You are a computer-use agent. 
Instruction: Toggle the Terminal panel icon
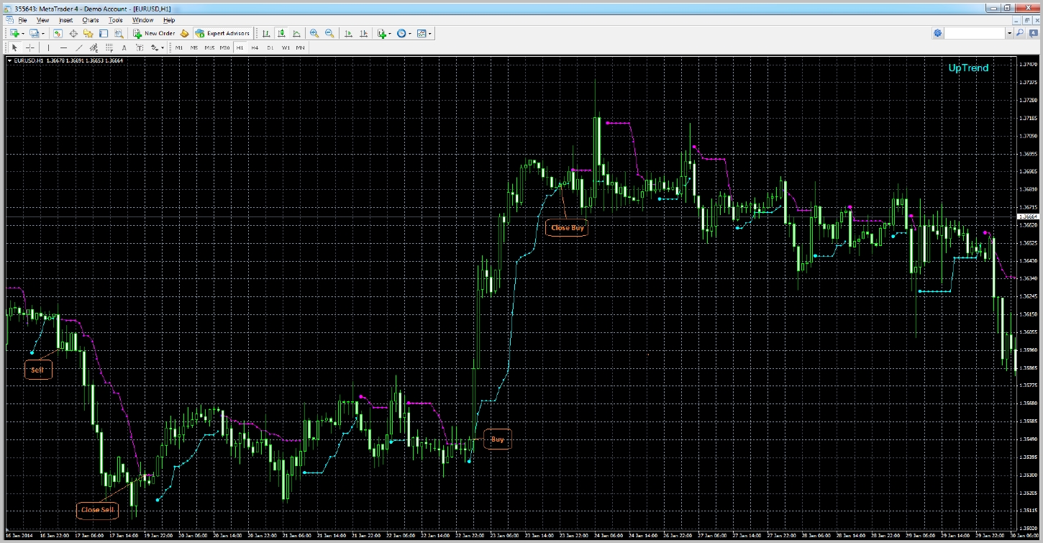[104, 33]
